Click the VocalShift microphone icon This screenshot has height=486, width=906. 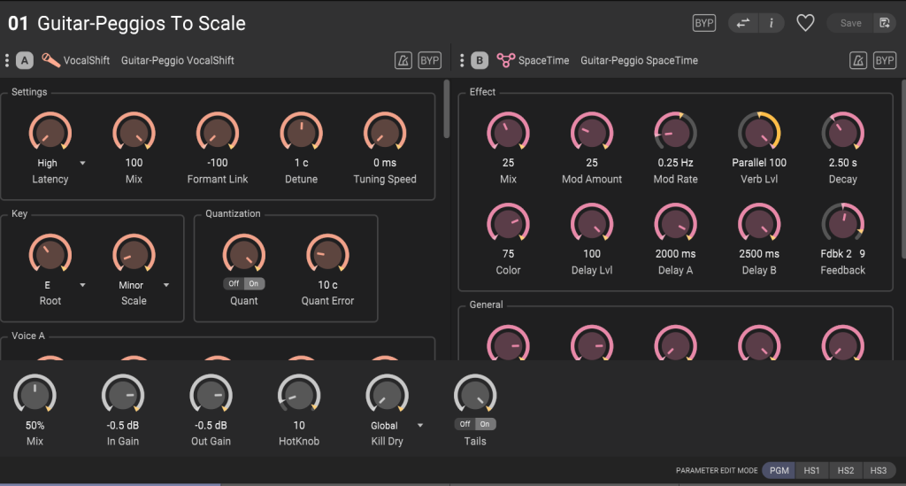coord(50,60)
